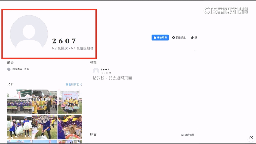Image resolution: width=256 pixels, height=144 pixels.
Task: Open photo of person in patterned bucket hat
Action: click(x=45, y=127)
